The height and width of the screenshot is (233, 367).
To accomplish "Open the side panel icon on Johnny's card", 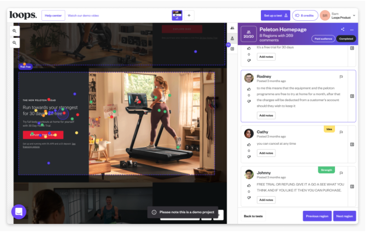I will point(352,187).
